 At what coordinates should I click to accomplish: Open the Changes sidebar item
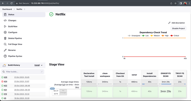pyautogui.click(x=24, y=20)
